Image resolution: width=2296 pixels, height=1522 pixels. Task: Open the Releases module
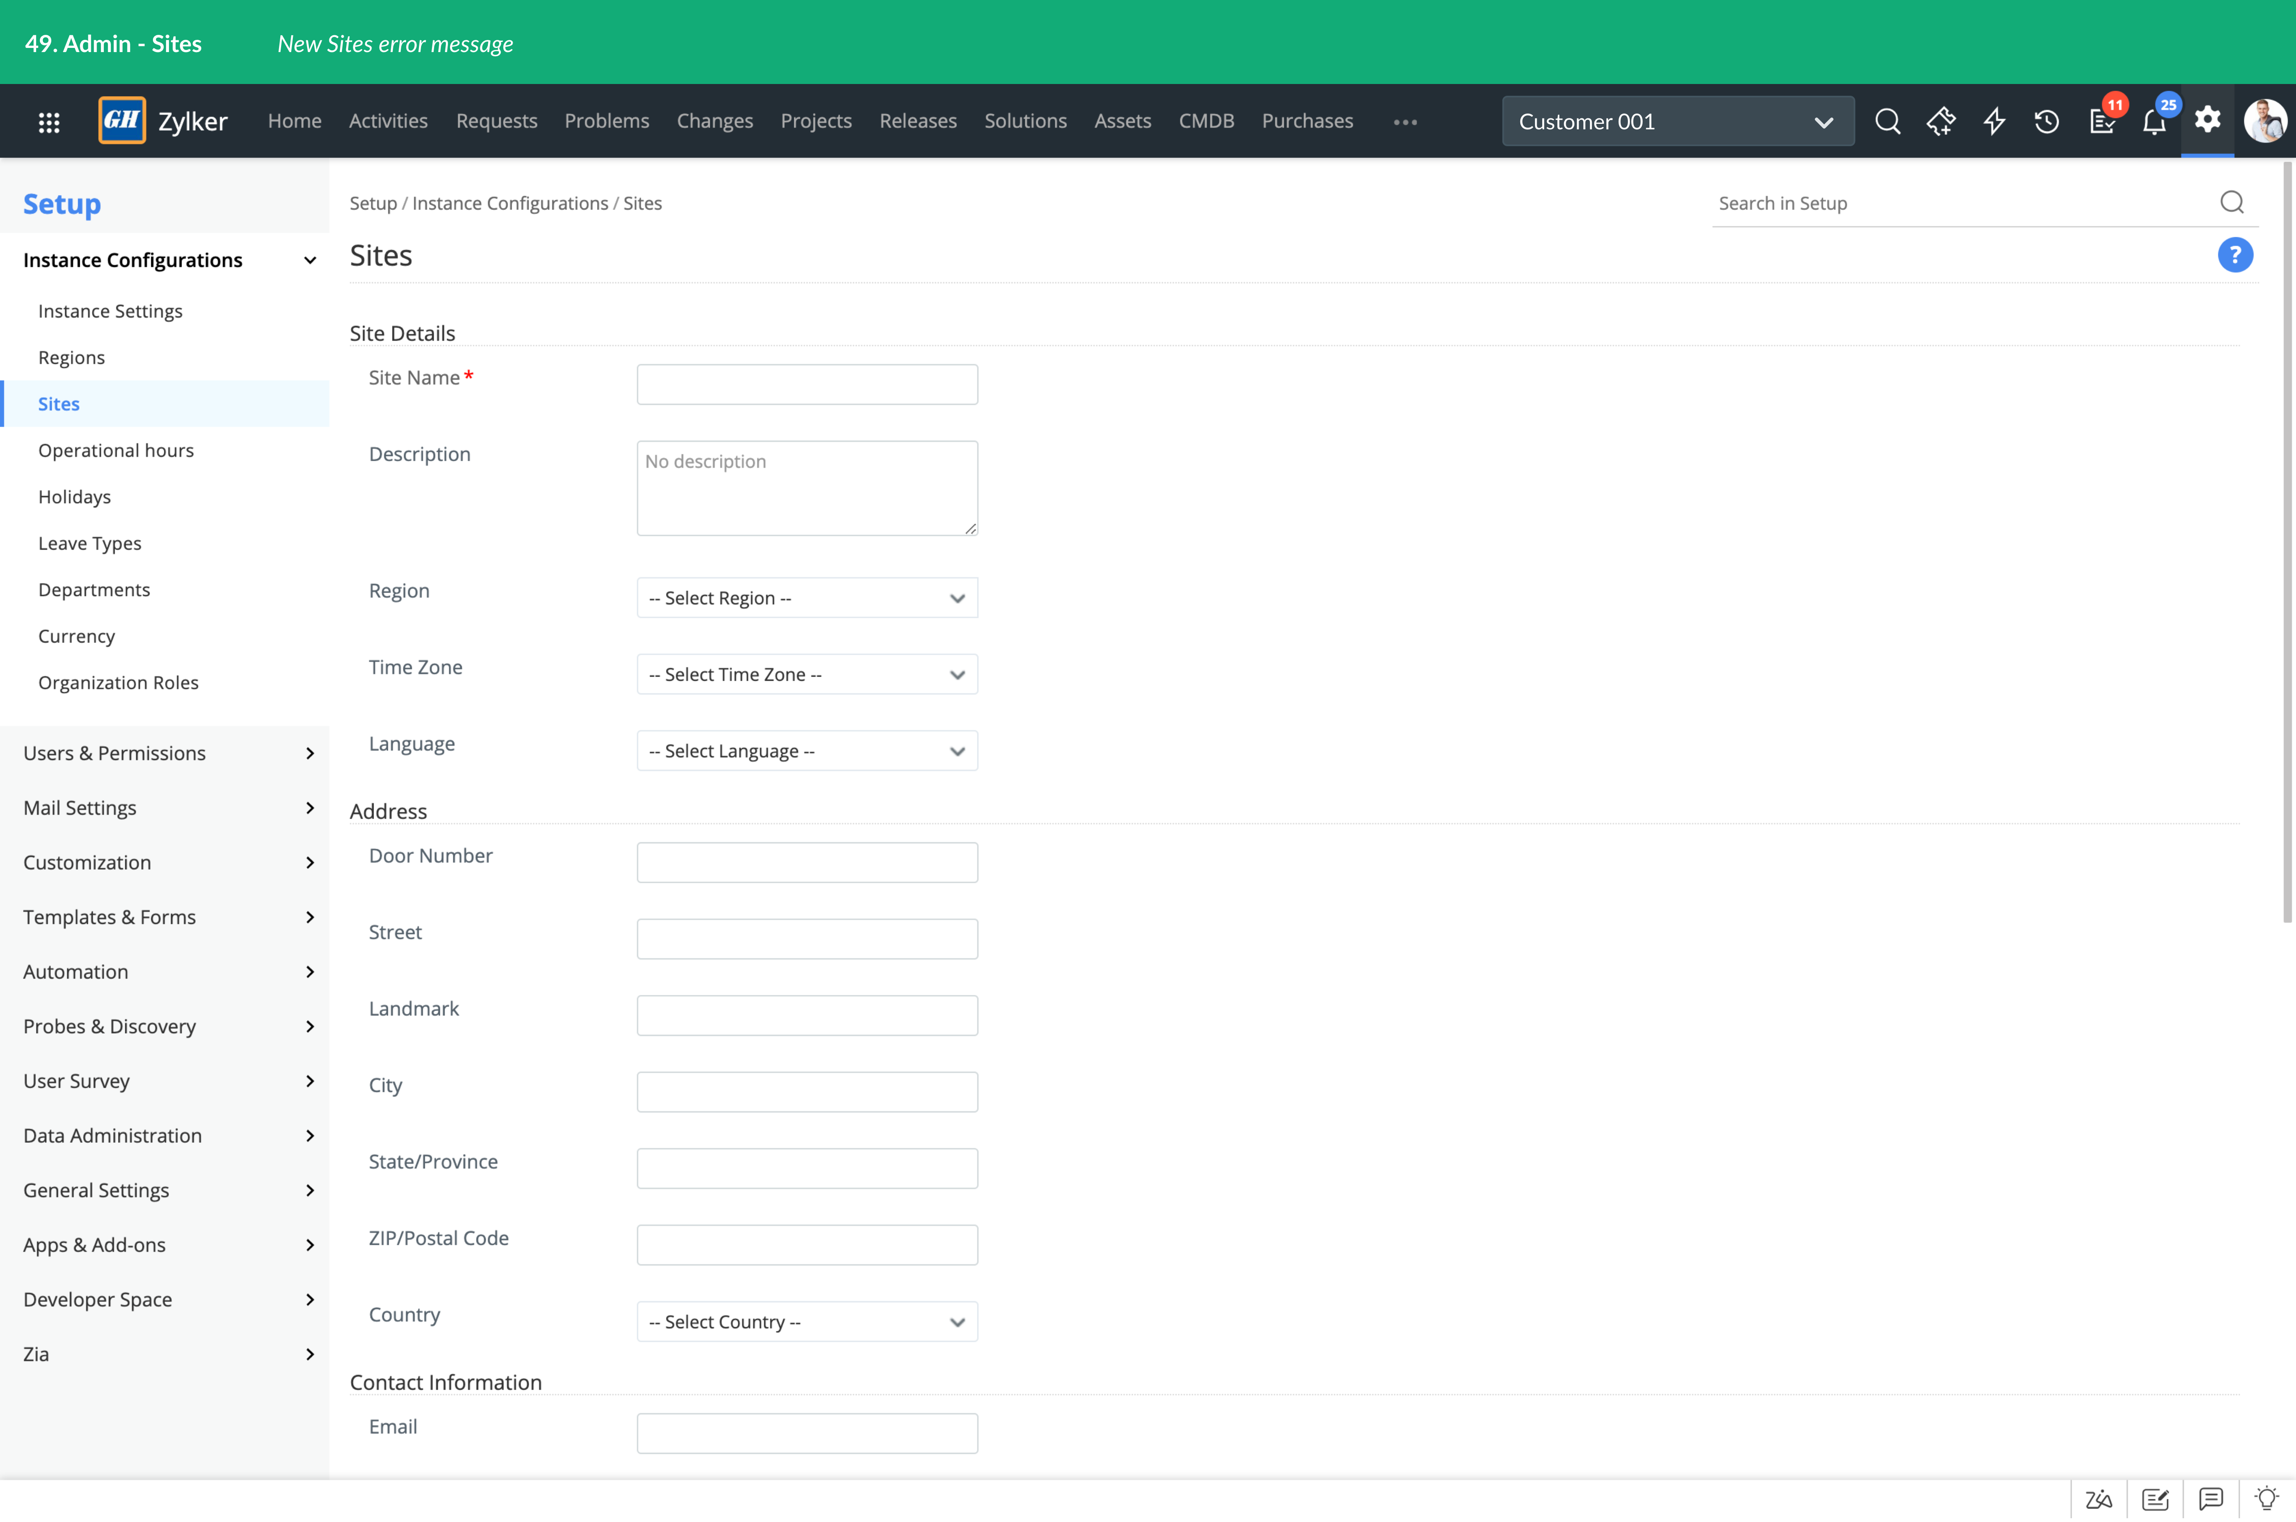(918, 121)
